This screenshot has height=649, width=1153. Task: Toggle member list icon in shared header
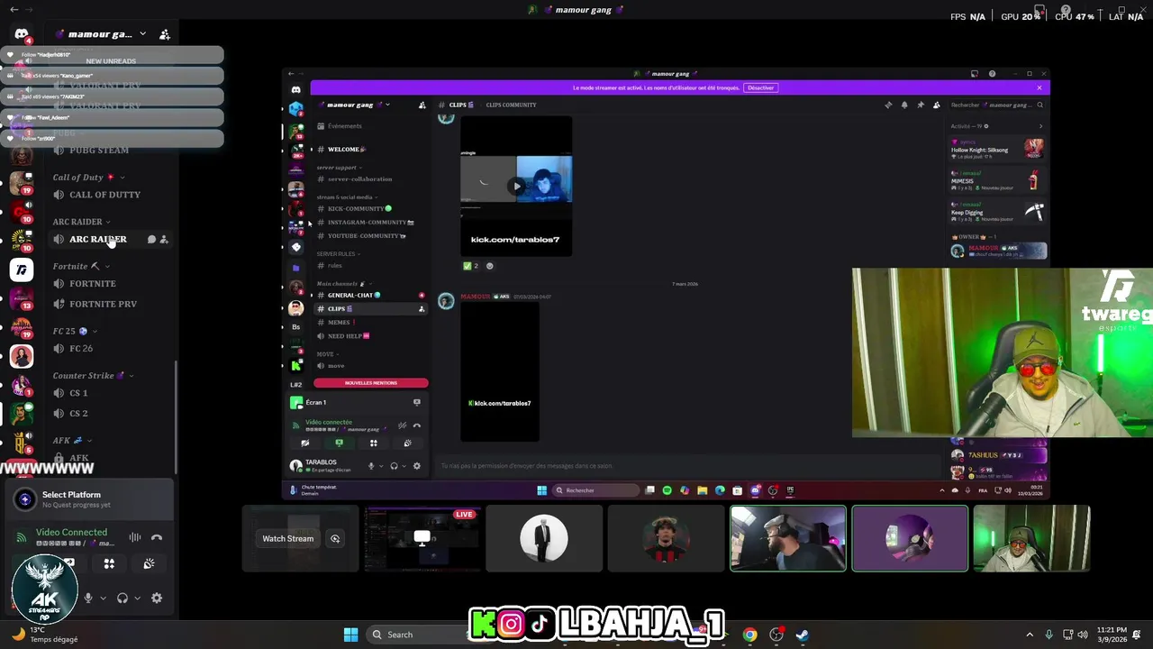[937, 105]
